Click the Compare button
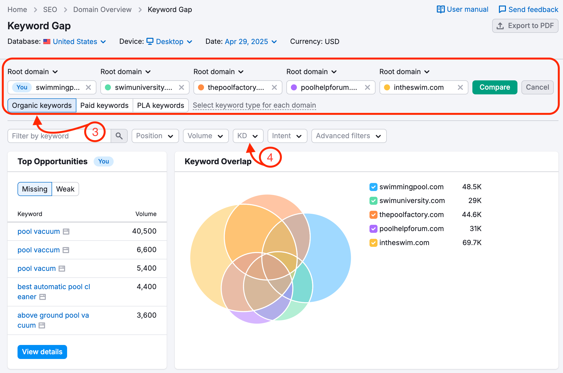 point(494,87)
